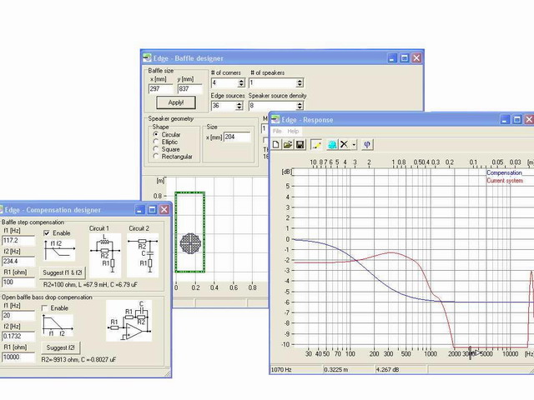This screenshot has width=534, height=400.
Task: Click the # of speakers spinner arrows
Action: click(300, 82)
